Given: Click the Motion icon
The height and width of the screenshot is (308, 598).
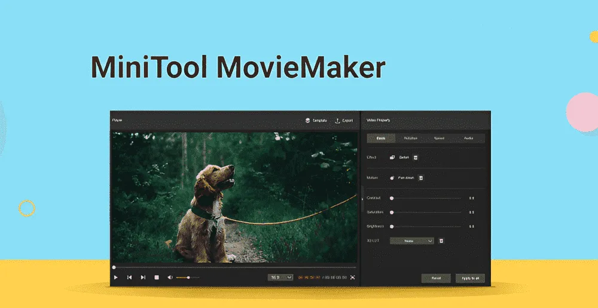Looking at the screenshot, I should 392,178.
